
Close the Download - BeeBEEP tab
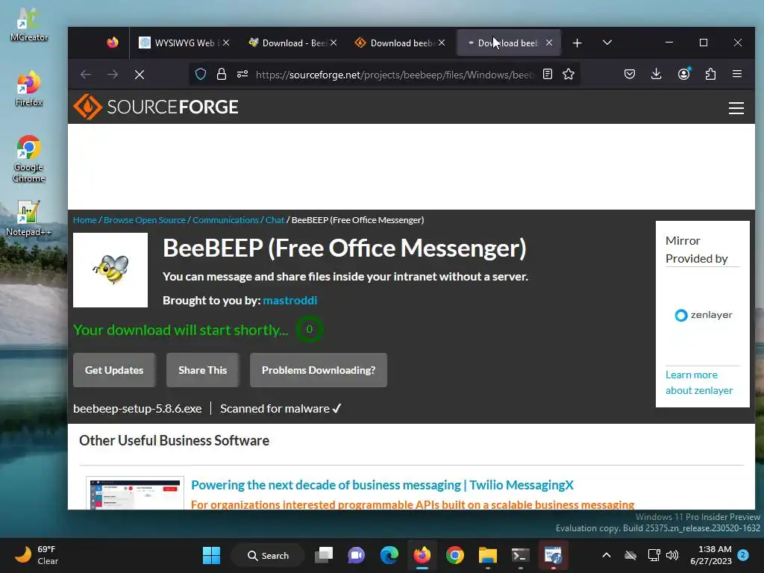[x=334, y=43]
